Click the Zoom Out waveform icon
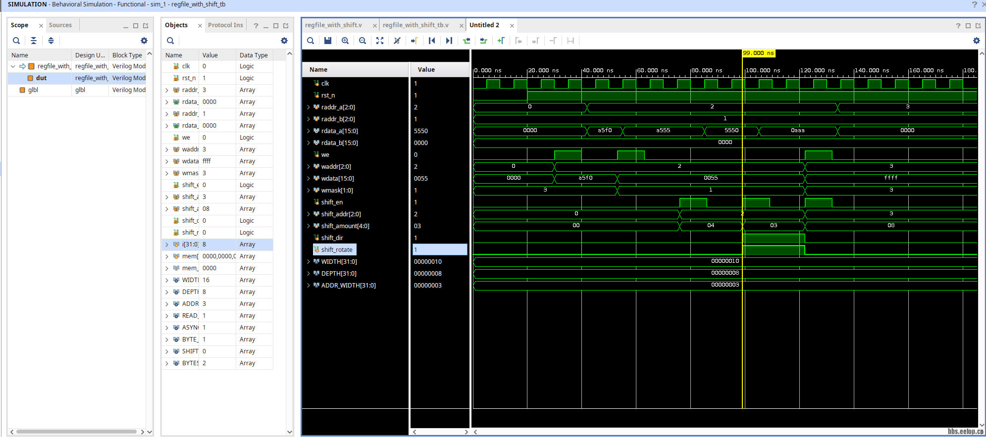The height and width of the screenshot is (437, 986). click(x=363, y=41)
